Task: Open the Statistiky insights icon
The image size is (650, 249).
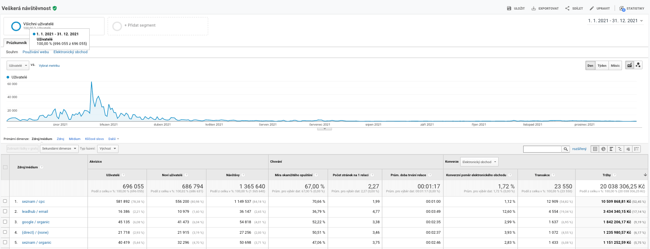Action: (x=622, y=8)
